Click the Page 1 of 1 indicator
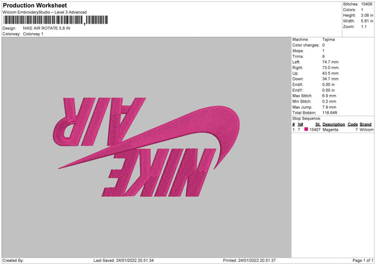Image resolution: width=376 pixels, height=265 pixels. (x=363, y=260)
